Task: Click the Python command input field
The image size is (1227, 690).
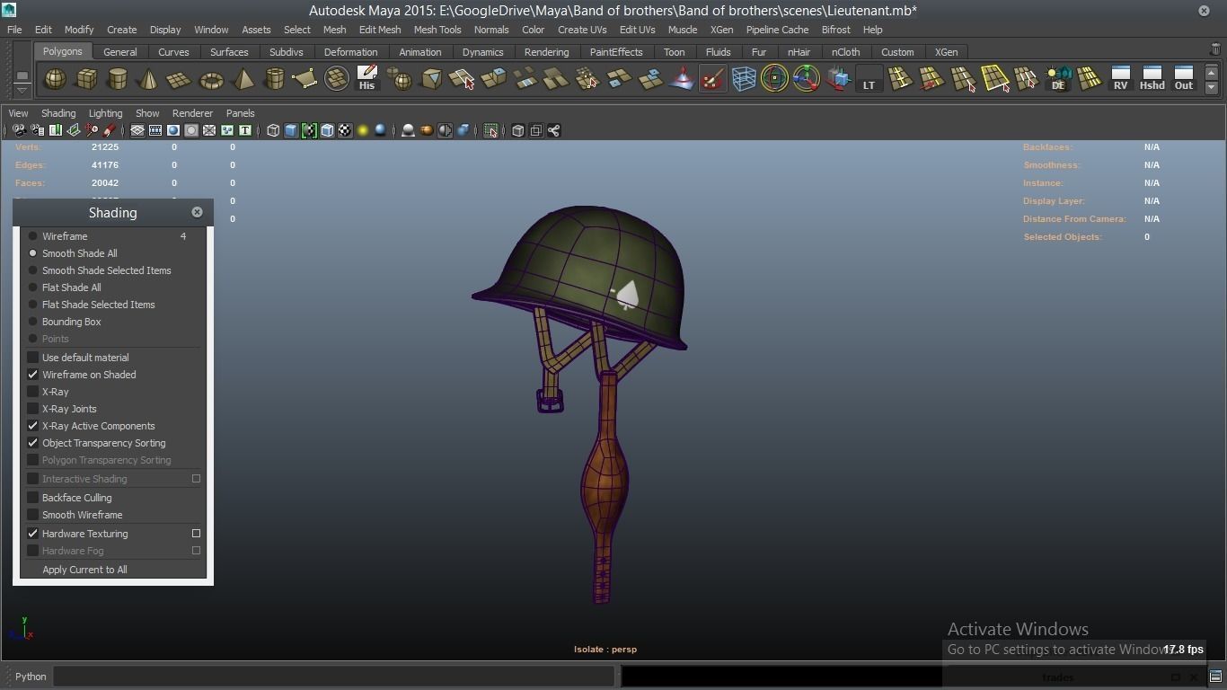Action: [x=333, y=677]
